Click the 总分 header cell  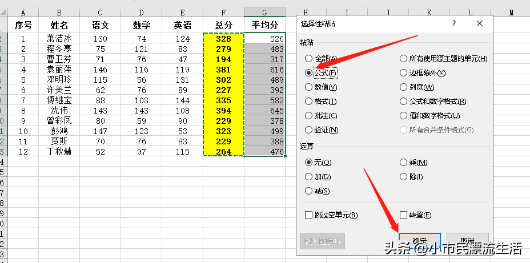click(223, 25)
